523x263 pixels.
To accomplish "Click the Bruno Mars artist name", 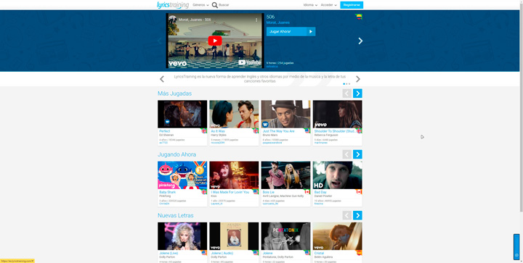I will coord(270,135).
